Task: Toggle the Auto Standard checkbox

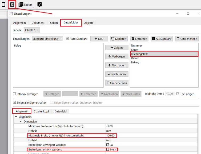Action: [67, 39]
